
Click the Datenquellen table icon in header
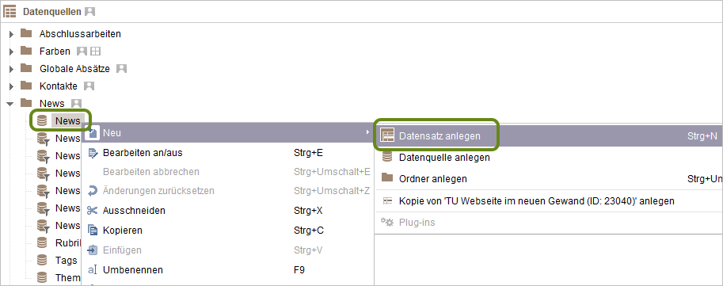pyautogui.click(x=10, y=11)
